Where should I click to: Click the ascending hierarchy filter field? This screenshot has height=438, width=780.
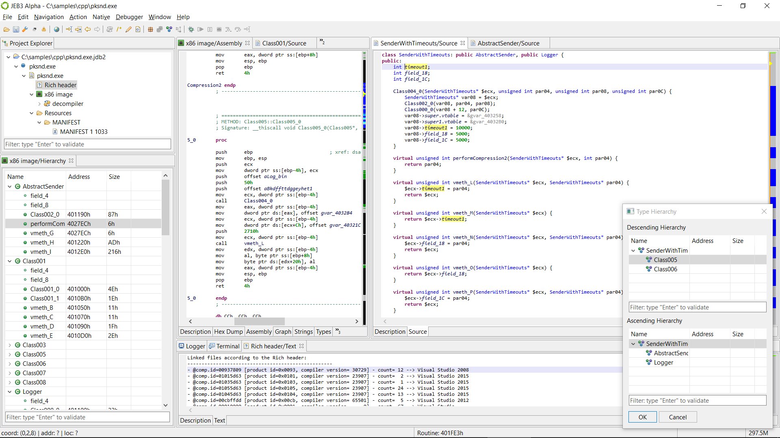[x=696, y=400]
